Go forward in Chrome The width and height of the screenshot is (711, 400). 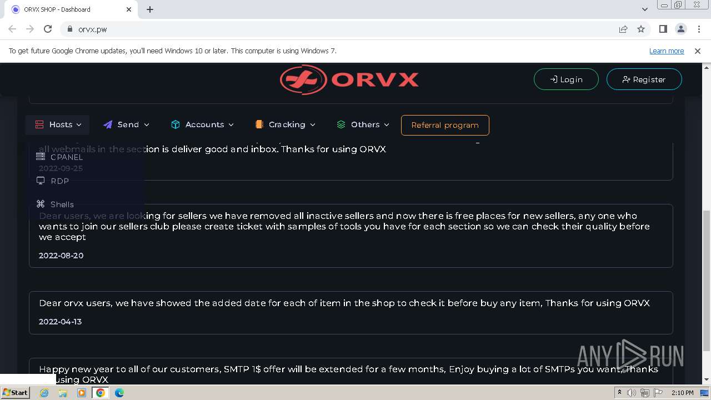coord(30,29)
